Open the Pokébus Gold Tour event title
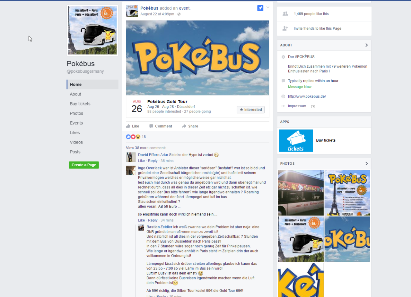 click(167, 102)
